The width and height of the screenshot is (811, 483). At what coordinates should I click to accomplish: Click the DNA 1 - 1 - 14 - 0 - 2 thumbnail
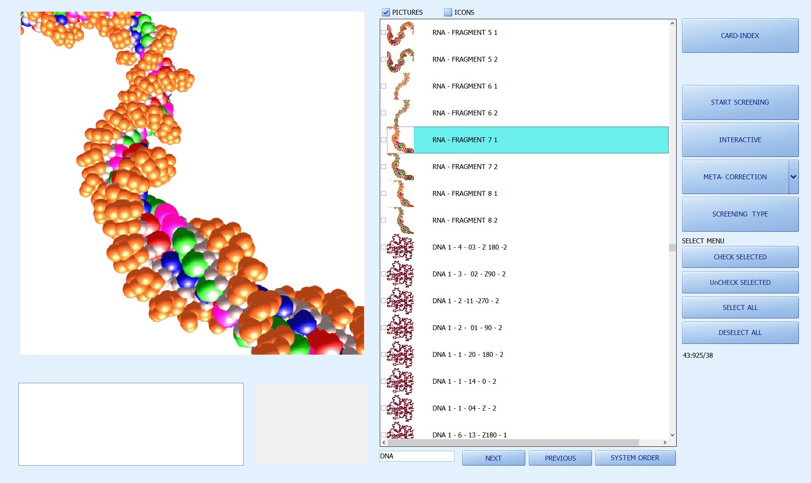(x=400, y=381)
